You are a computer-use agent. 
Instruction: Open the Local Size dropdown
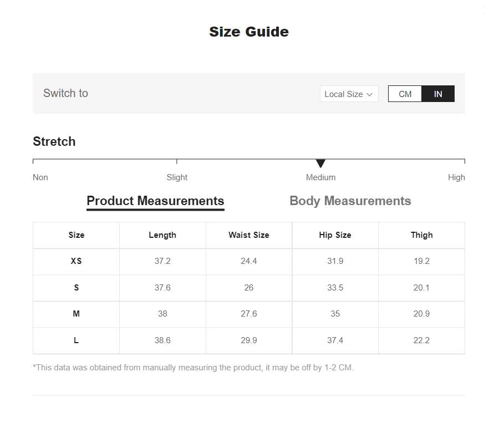(x=349, y=94)
